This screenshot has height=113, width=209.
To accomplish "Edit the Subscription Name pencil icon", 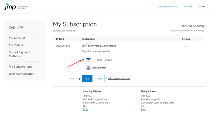I will (x=74, y=31).
